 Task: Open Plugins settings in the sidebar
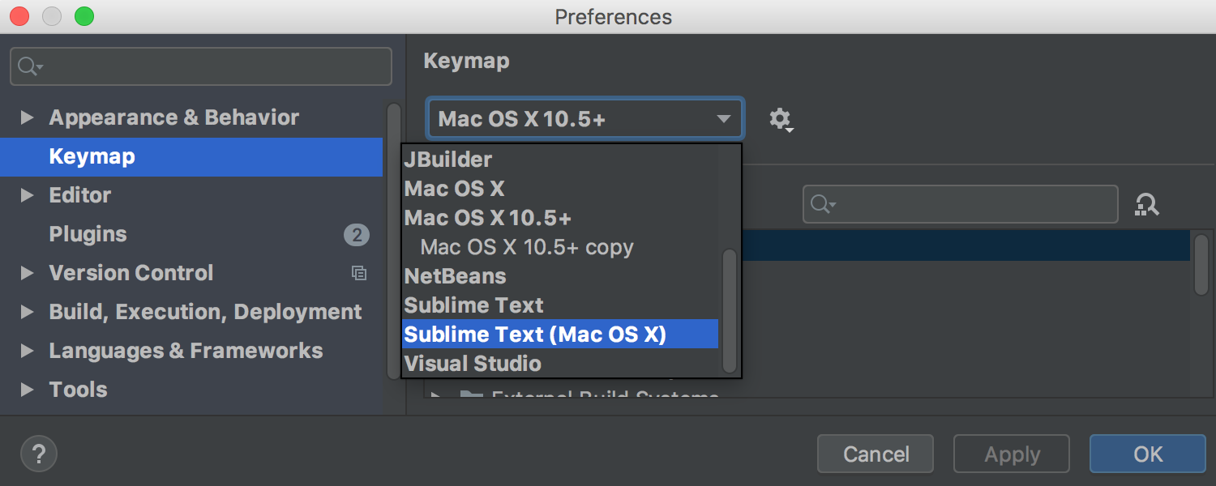[x=191, y=234]
